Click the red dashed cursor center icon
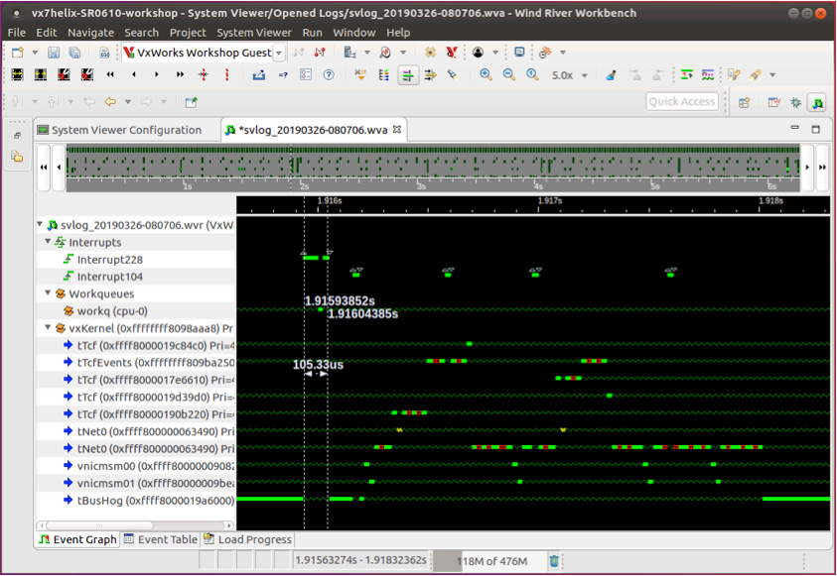837x576 pixels. pos(204,74)
